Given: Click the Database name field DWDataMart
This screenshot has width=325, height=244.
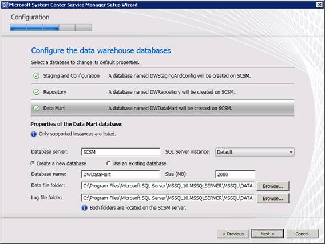Looking at the screenshot, I should tap(120, 174).
